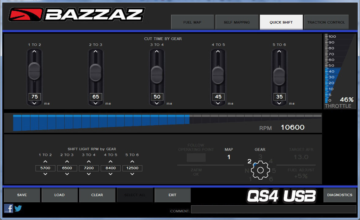The width and height of the screenshot is (360, 220).
Task: Click the Save button
Action: (22, 195)
